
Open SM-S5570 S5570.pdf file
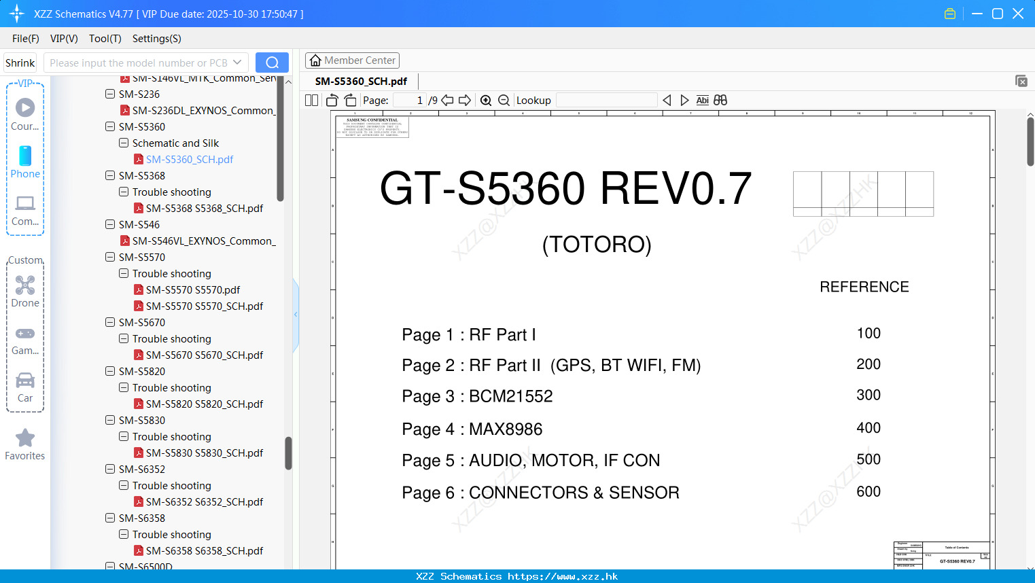(193, 289)
